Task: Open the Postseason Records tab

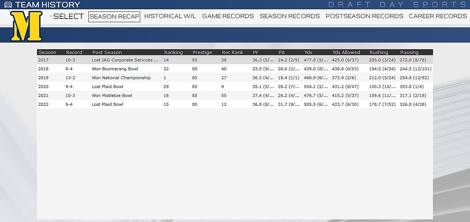Action: coord(365,16)
